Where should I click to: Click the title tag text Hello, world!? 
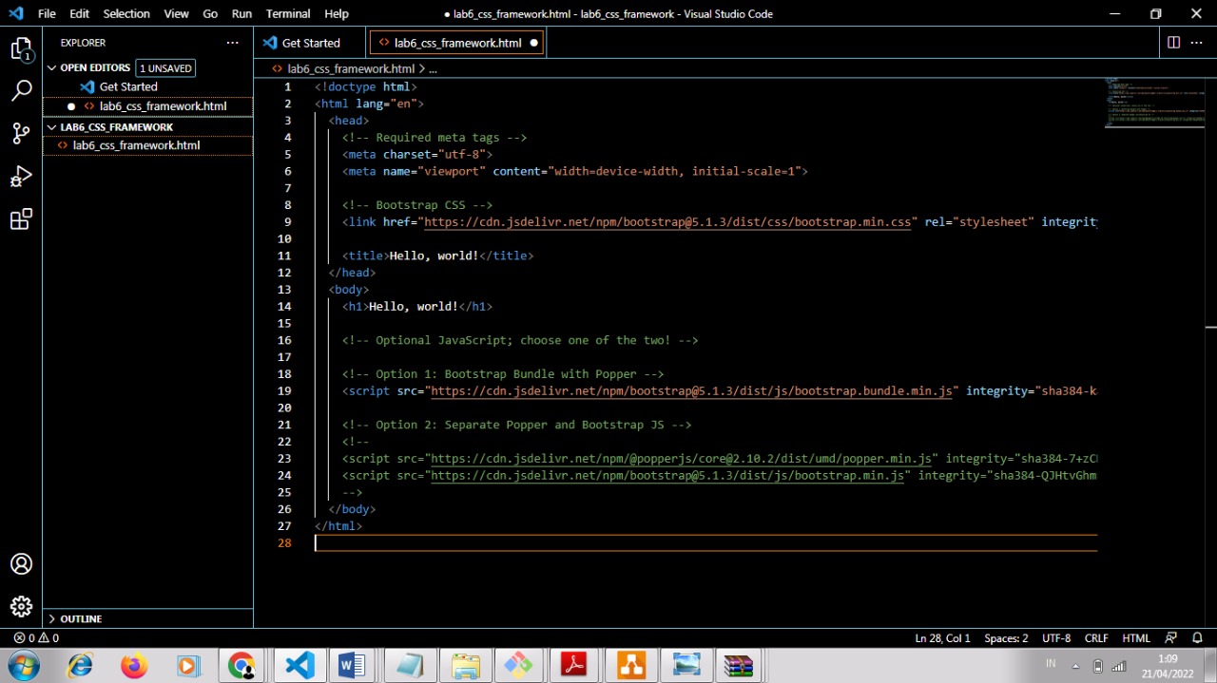pos(434,256)
